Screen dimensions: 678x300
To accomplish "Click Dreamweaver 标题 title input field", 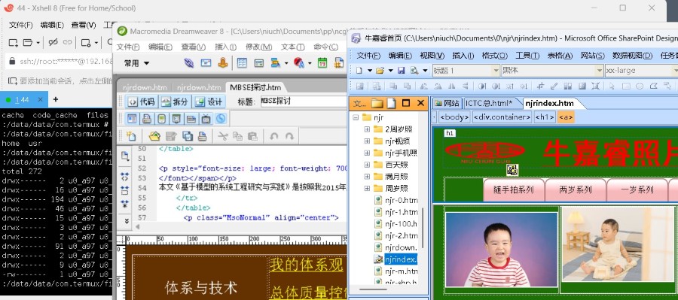I will coord(304,102).
